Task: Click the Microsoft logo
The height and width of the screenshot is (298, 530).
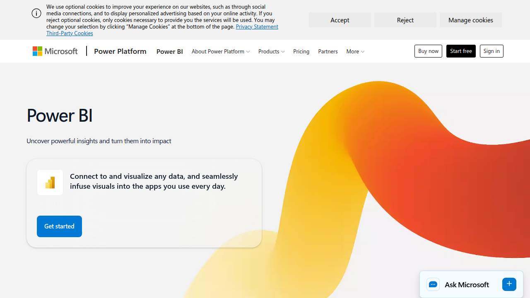Action: coord(55,51)
